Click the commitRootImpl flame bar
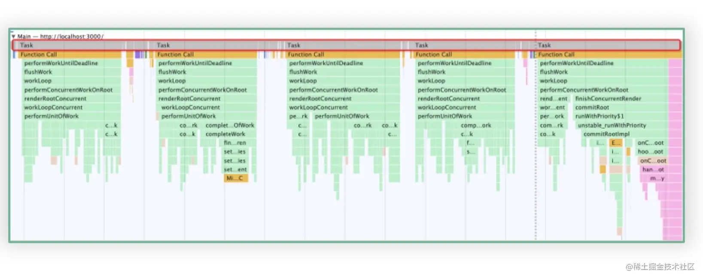The image size is (703, 279). pos(624,134)
